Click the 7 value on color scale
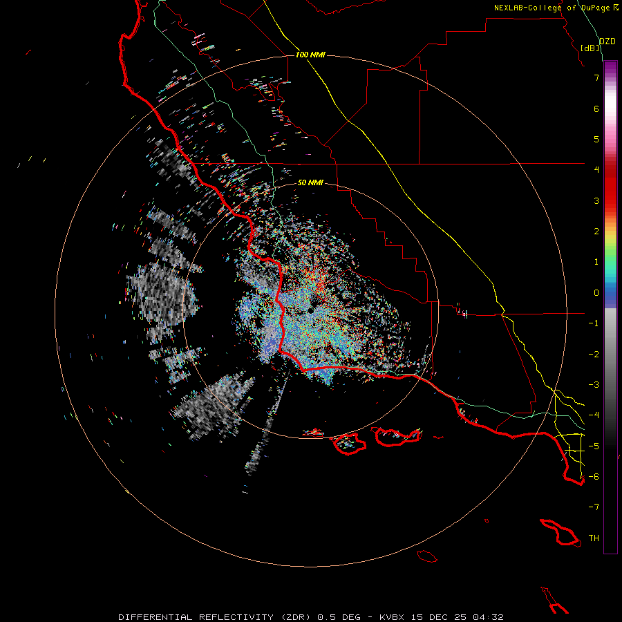Screen dimensions: 622x622 pyautogui.click(x=596, y=77)
